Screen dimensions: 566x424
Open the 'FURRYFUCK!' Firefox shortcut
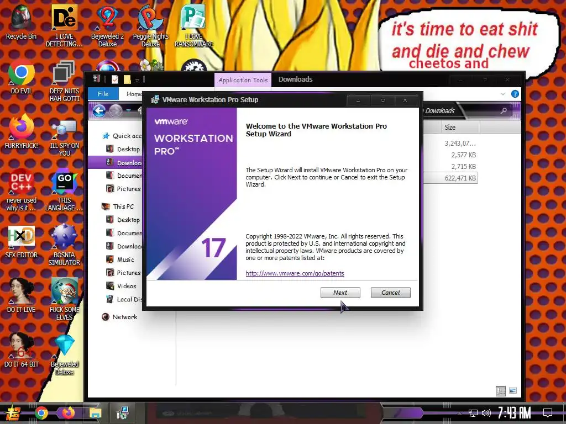tap(21, 131)
